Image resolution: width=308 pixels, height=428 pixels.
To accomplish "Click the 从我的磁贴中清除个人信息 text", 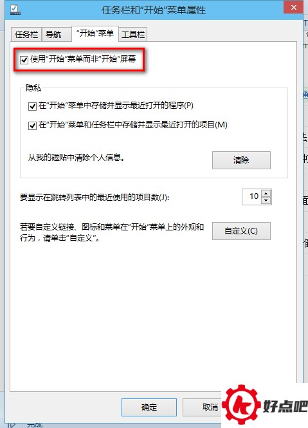I will pos(77,158).
